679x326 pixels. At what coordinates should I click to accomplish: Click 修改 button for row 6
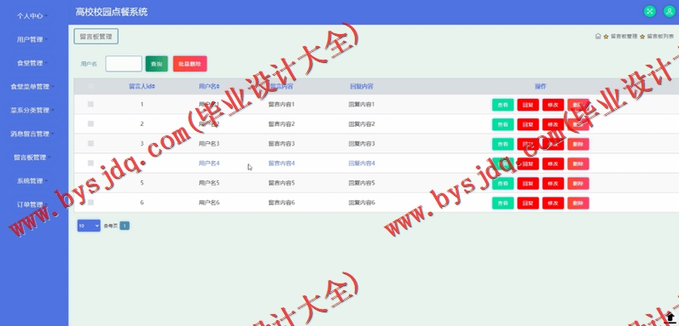pyautogui.click(x=553, y=203)
